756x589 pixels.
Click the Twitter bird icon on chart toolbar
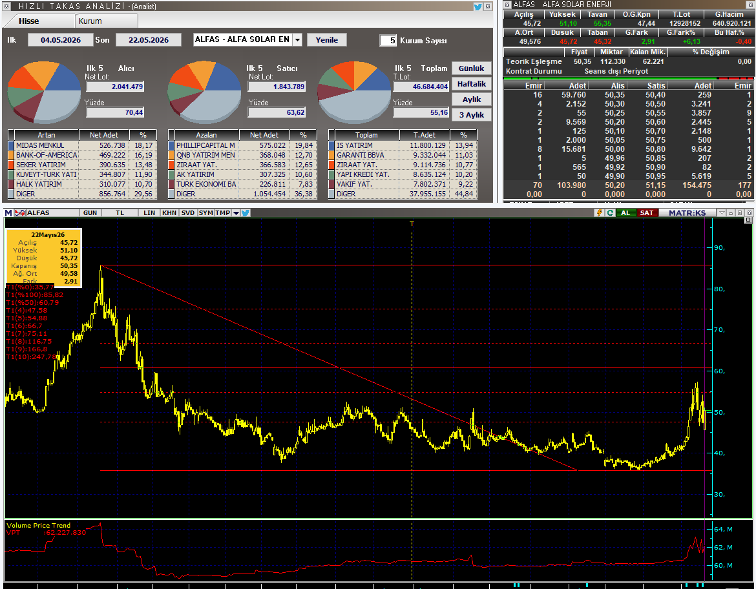[x=246, y=212]
